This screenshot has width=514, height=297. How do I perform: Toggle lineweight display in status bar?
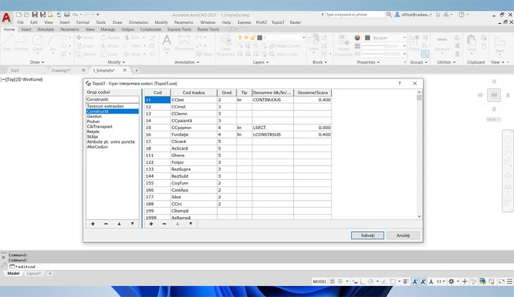[x=406, y=281]
